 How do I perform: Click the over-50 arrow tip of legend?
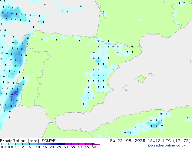point(96,144)
